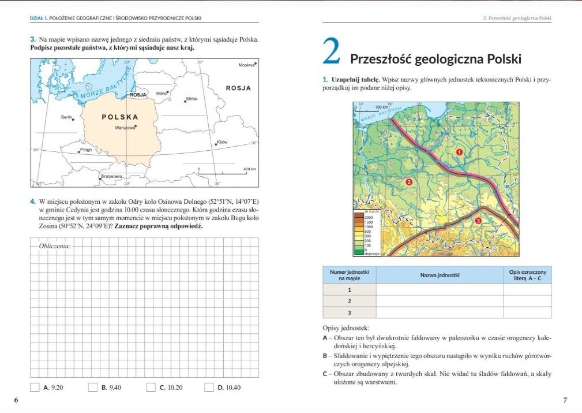Click the Opis litera A–C cell in row 1
This screenshot has height=413, width=582.
click(x=527, y=289)
